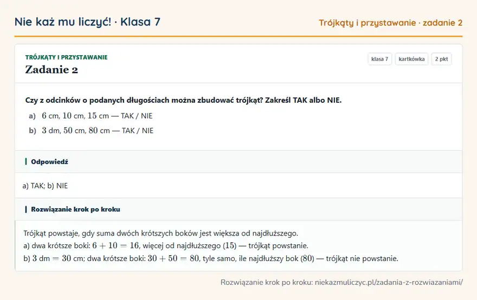The height and width of the screenshot is (300, 477).
Task: Click the 'Nie każ mu liczyć! · Klasa 7' title
Action: click(x=87, y=22)
